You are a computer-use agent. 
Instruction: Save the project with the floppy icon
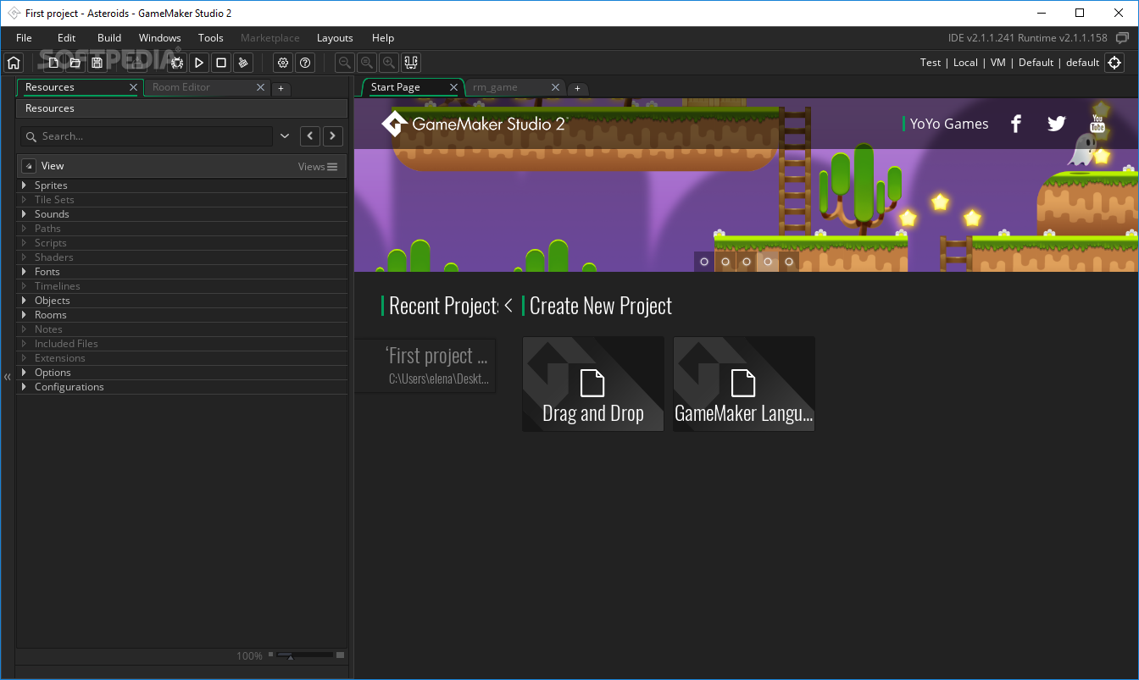97,63
